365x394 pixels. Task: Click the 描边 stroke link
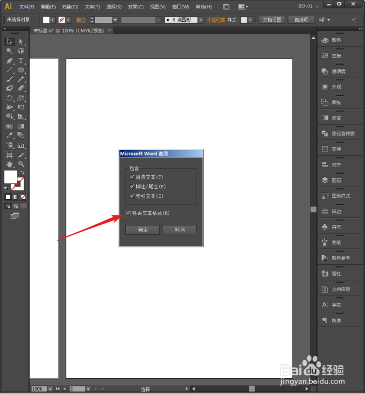tap(81, 20)
